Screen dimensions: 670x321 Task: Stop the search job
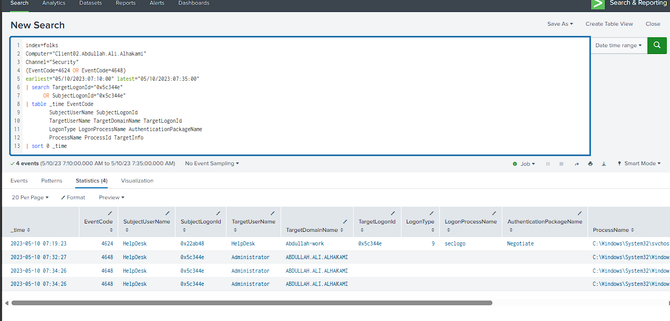click(561, 164)
